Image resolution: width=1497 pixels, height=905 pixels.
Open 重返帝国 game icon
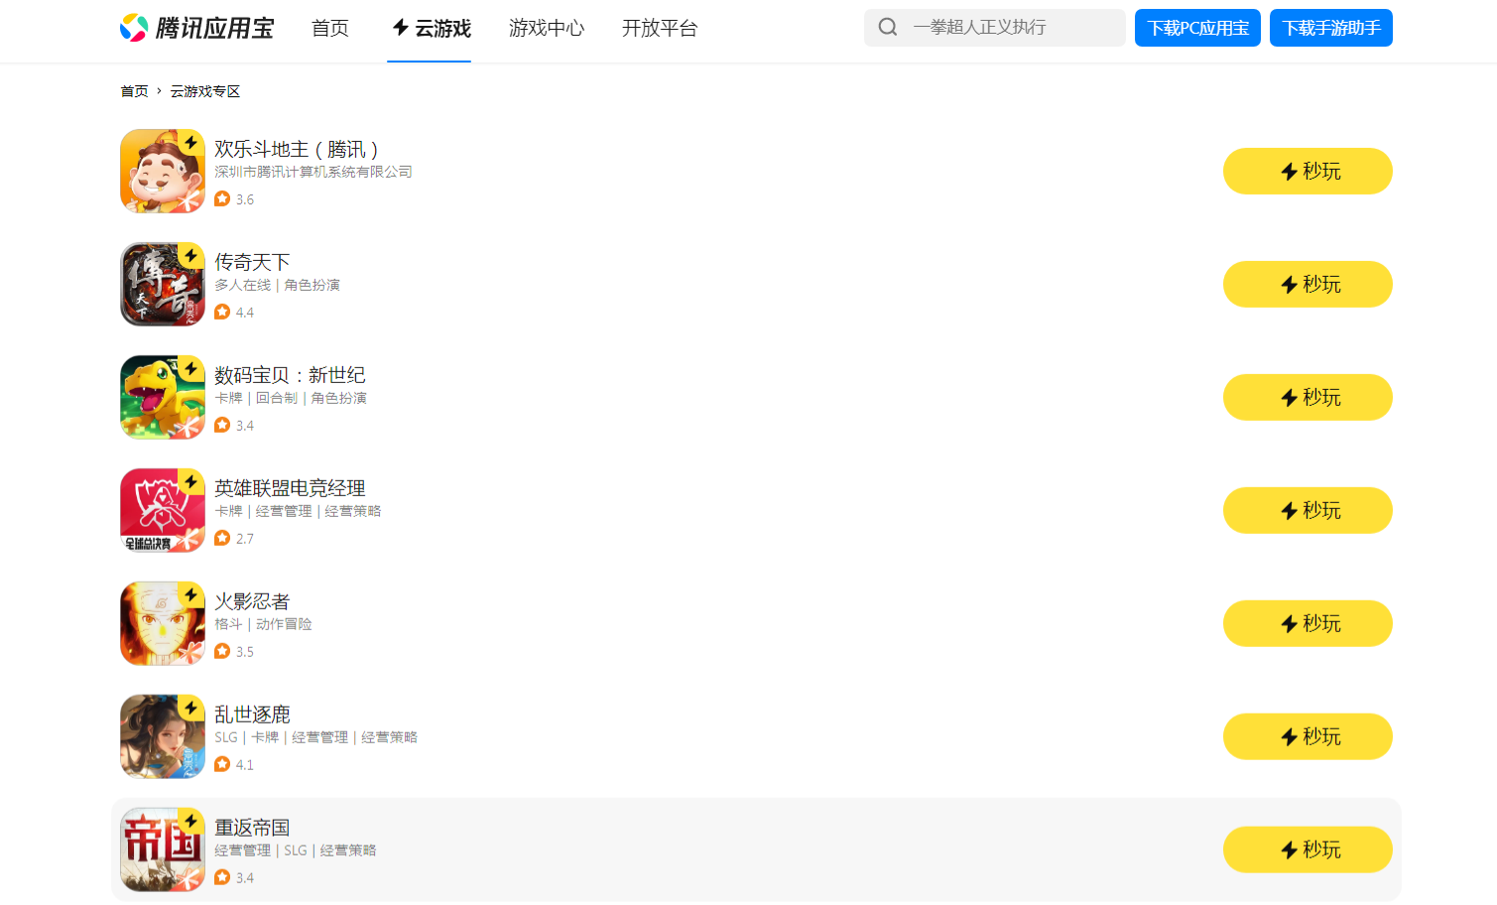163,849
